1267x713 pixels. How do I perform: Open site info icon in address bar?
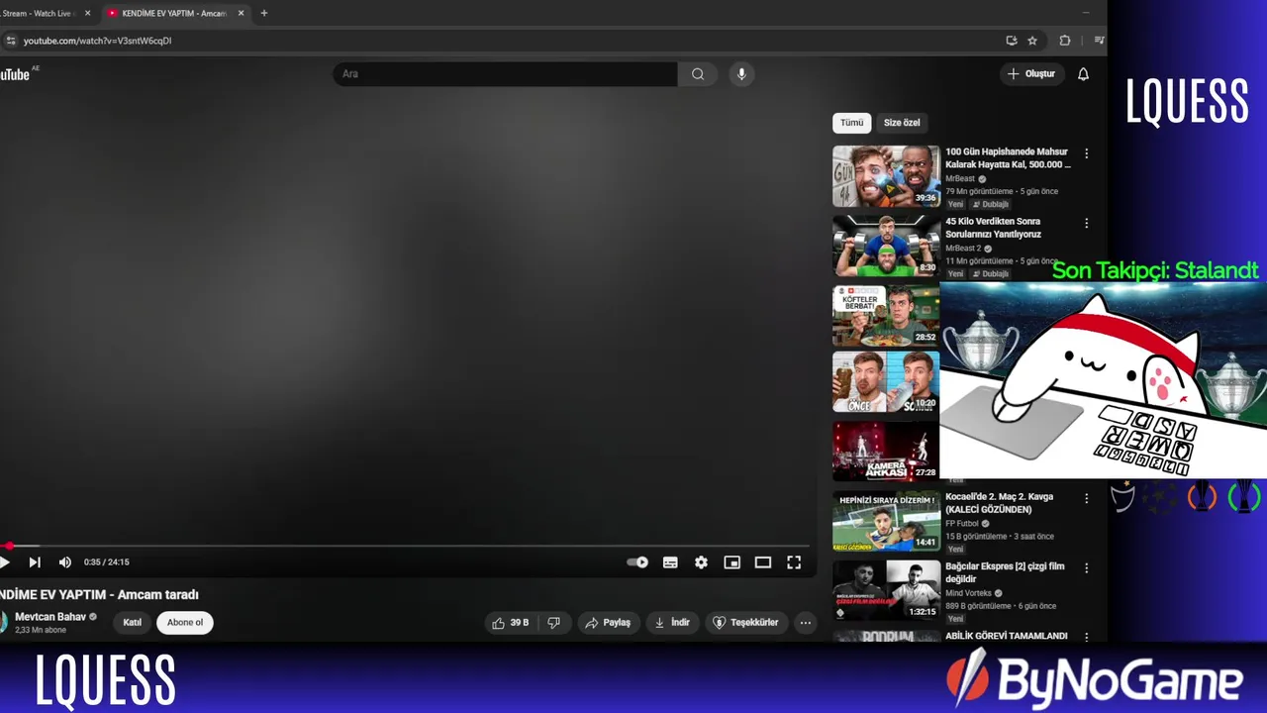pyautogui.click(x=11, y=41)
